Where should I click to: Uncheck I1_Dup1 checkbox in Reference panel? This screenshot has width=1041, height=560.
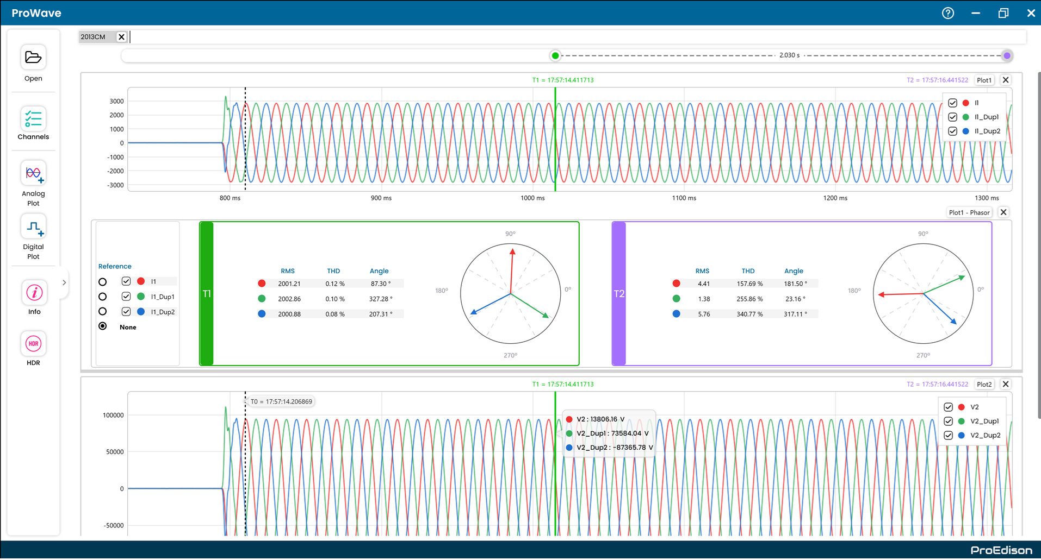[x=126, y=296]
